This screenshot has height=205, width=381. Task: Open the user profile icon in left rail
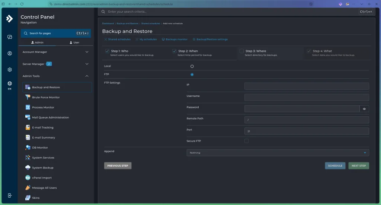click(9, 53)
